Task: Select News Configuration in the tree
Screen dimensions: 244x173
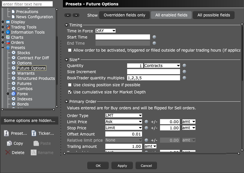Action: pyautogui.click(x=35, y=17)
